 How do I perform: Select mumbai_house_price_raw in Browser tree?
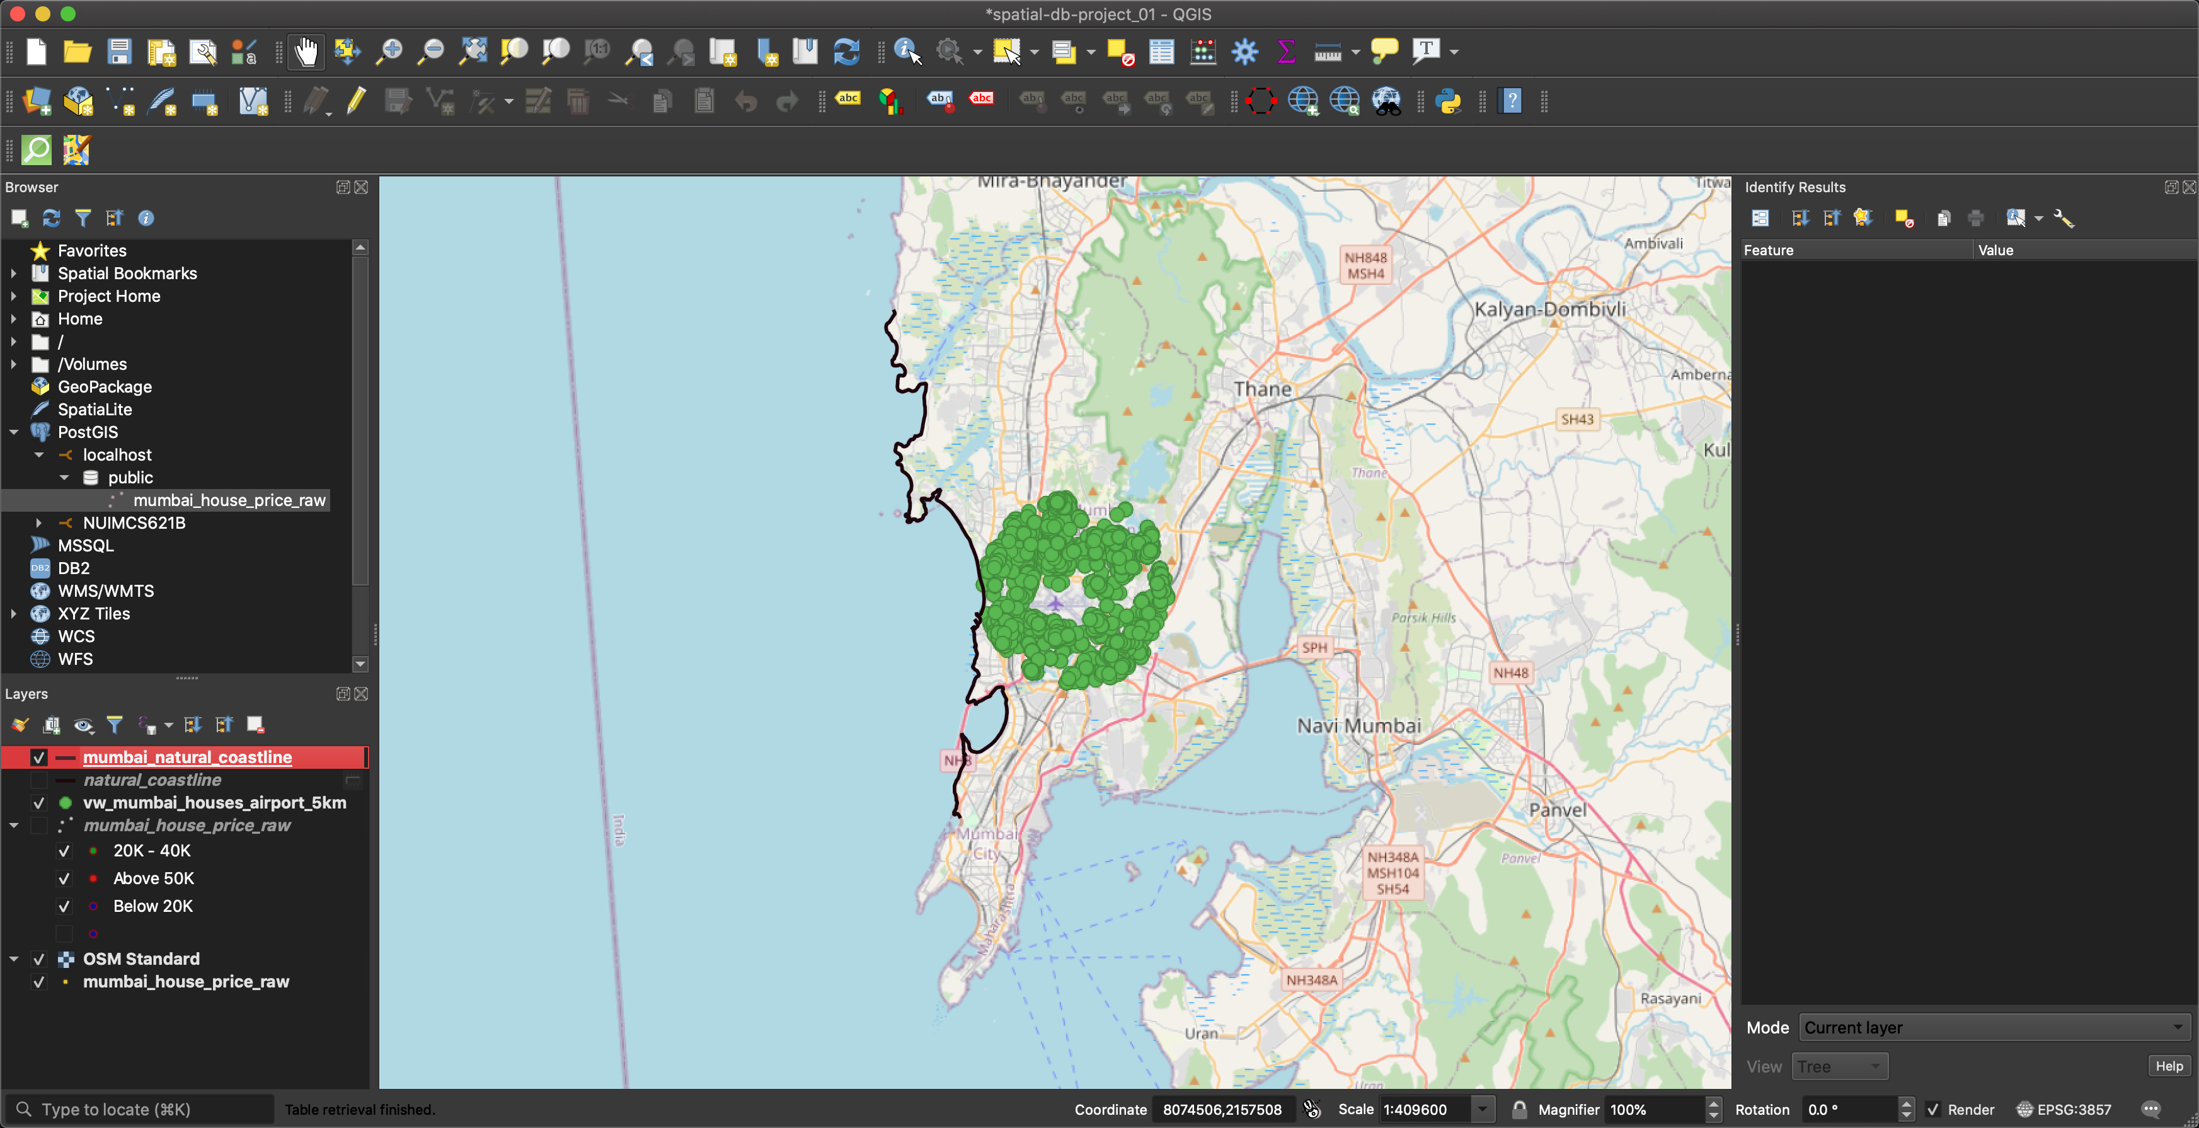[229, 500]
